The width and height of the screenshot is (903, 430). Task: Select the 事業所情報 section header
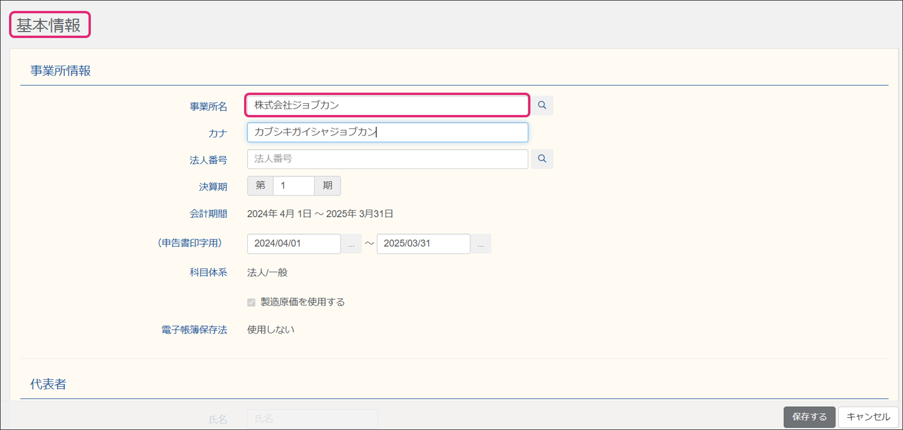(x=60, y=71)
